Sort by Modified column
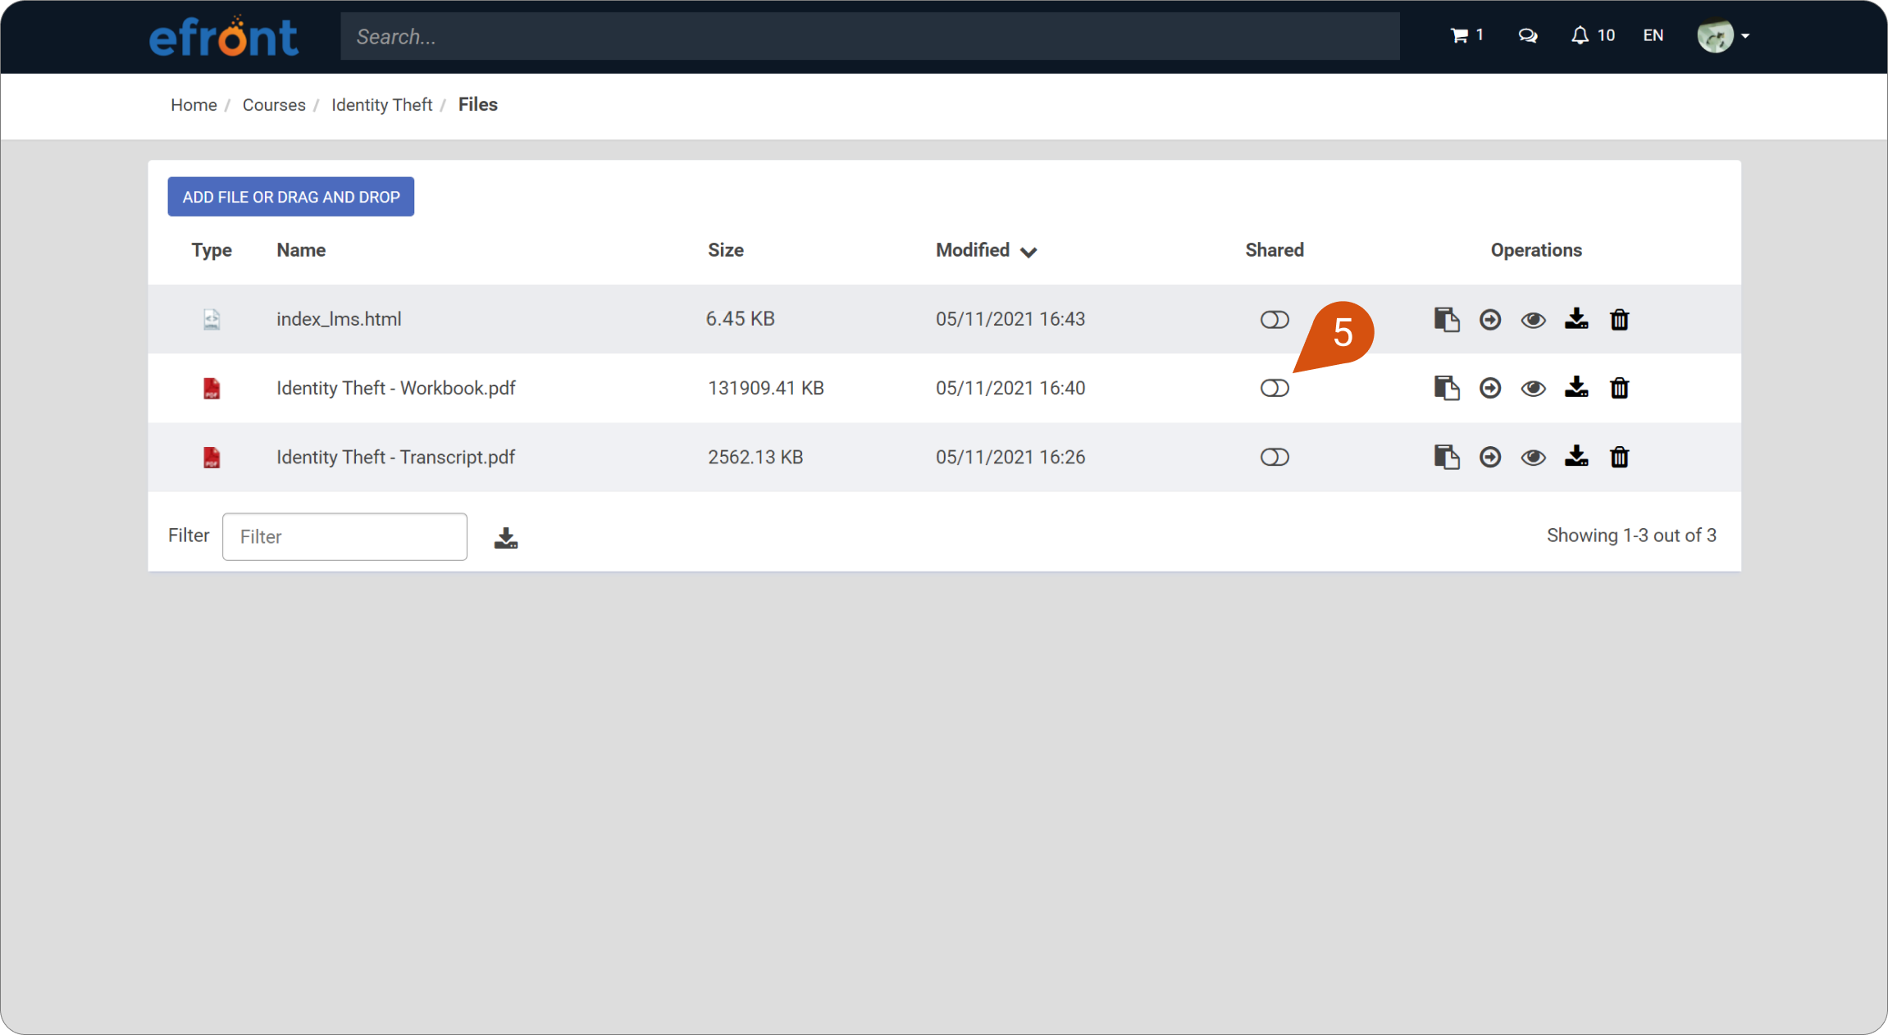 [x=986, y=250]
